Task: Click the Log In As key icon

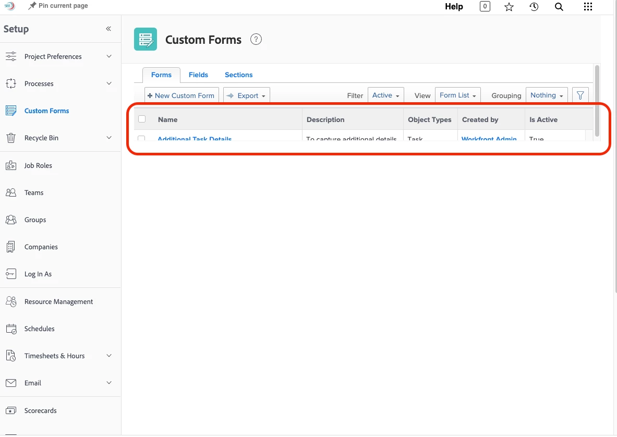Action: (x=11, y=274)
